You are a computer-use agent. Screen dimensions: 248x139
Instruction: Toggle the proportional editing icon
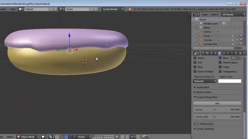coord(122,137)
